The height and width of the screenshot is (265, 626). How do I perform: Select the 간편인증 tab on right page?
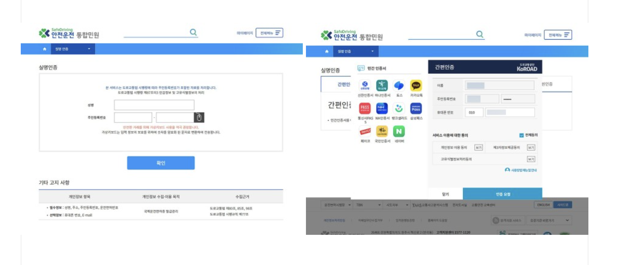(344, 84)
